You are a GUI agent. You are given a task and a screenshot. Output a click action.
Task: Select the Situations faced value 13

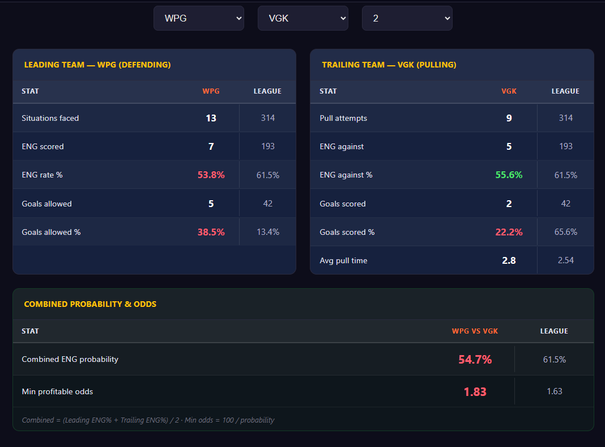pos(211,118)
